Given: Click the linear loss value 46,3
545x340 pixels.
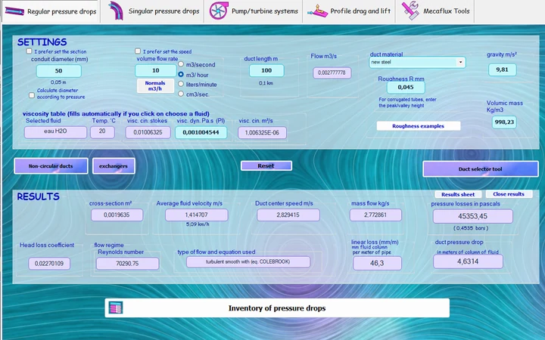Looking at the screenshot, I should coord(377,264).
